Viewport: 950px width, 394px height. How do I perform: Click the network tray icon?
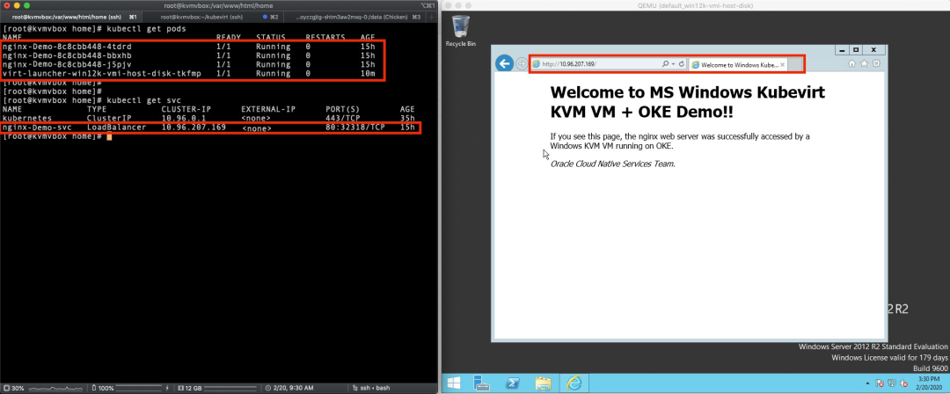(x=892, y=383)
